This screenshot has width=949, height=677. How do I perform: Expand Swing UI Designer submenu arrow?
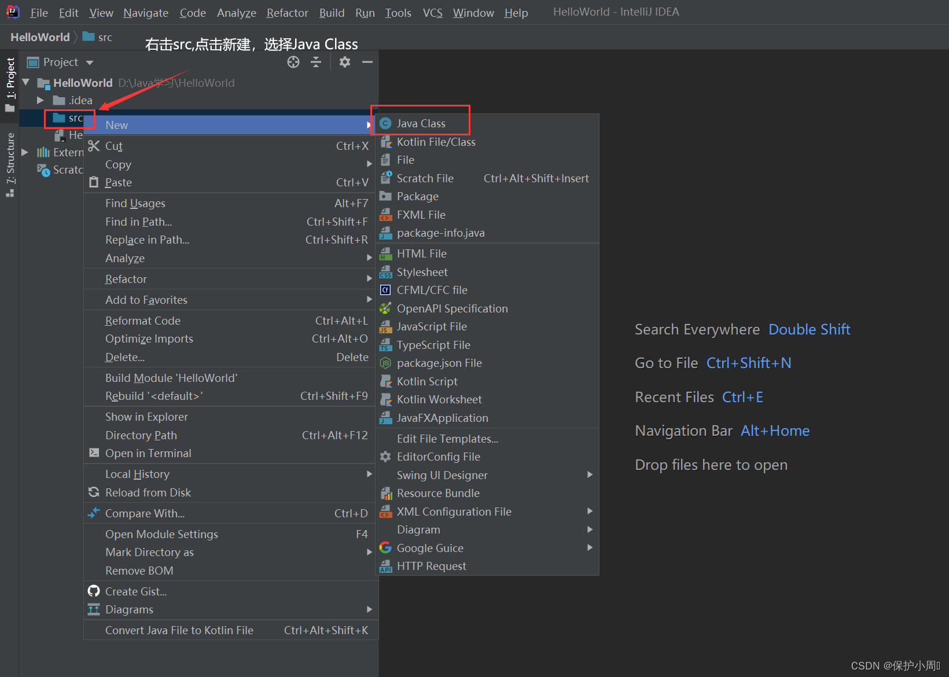click(x=590, y=474)
